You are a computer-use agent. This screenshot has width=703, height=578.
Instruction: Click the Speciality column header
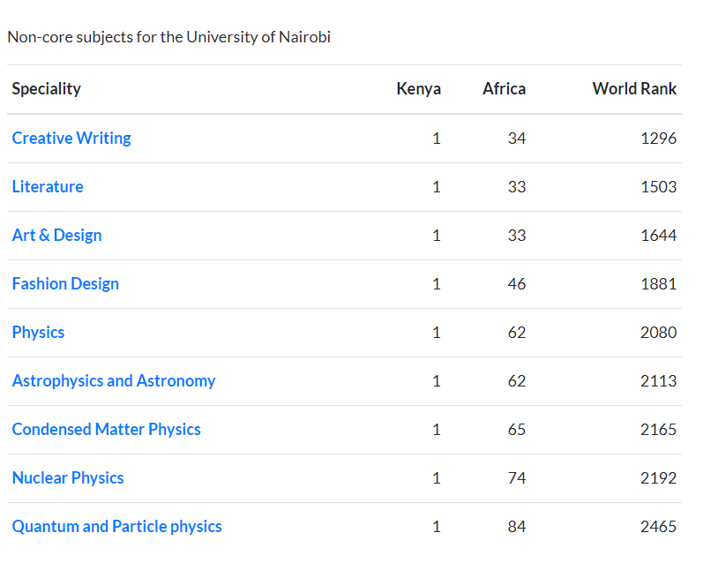tap(46, 89)
